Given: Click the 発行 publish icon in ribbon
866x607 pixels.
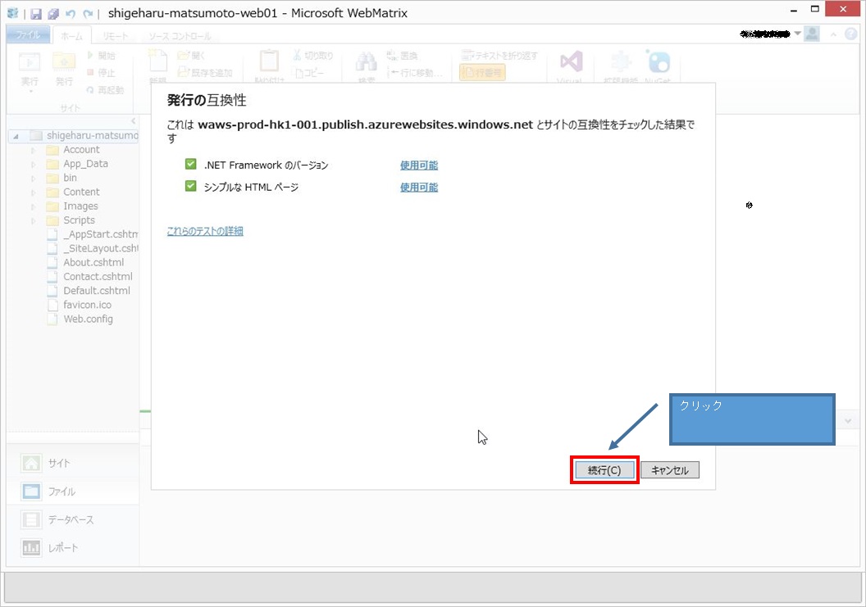Looking at the screenshot, I should click(x=64, y=62).
